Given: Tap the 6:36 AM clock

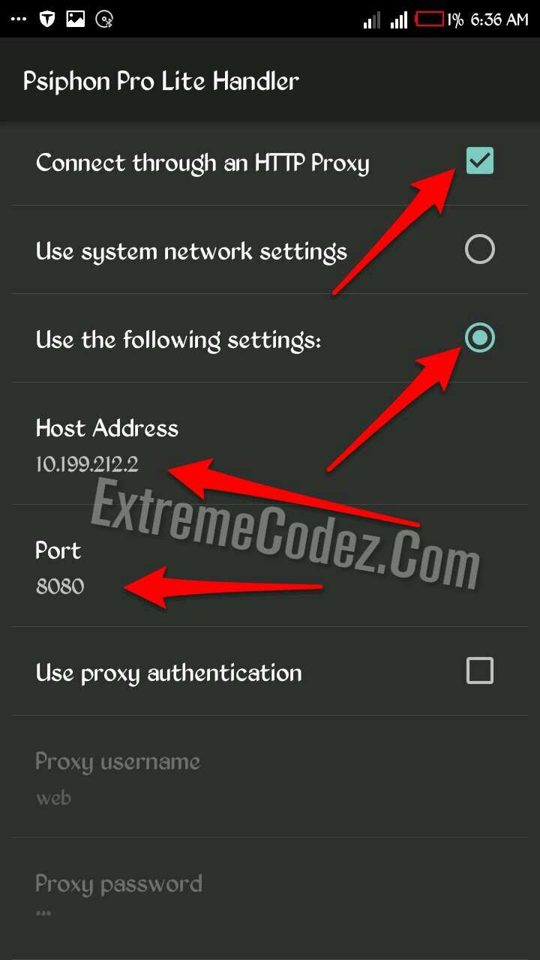Looking at the screenshot, I should pos(499,19).
